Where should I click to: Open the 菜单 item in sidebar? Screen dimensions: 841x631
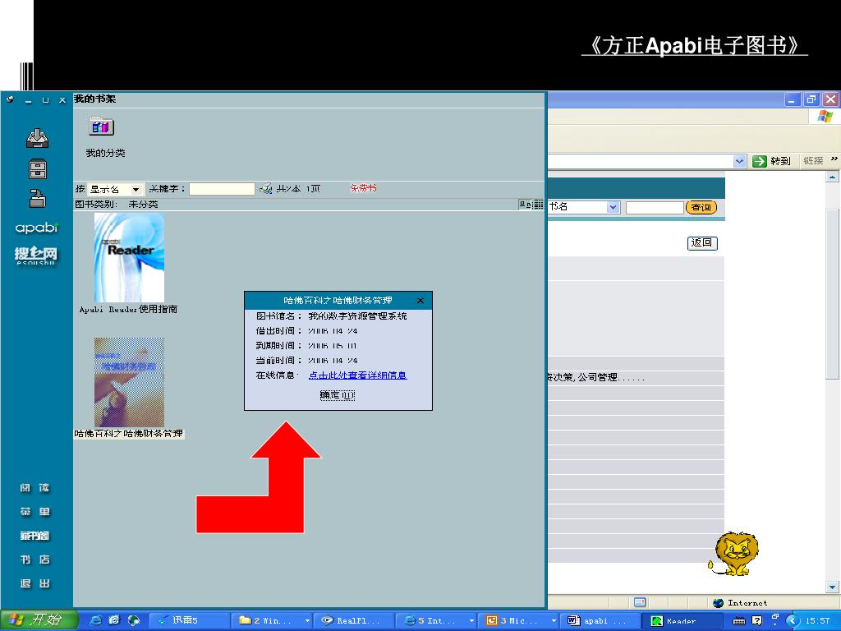point(35,512)
